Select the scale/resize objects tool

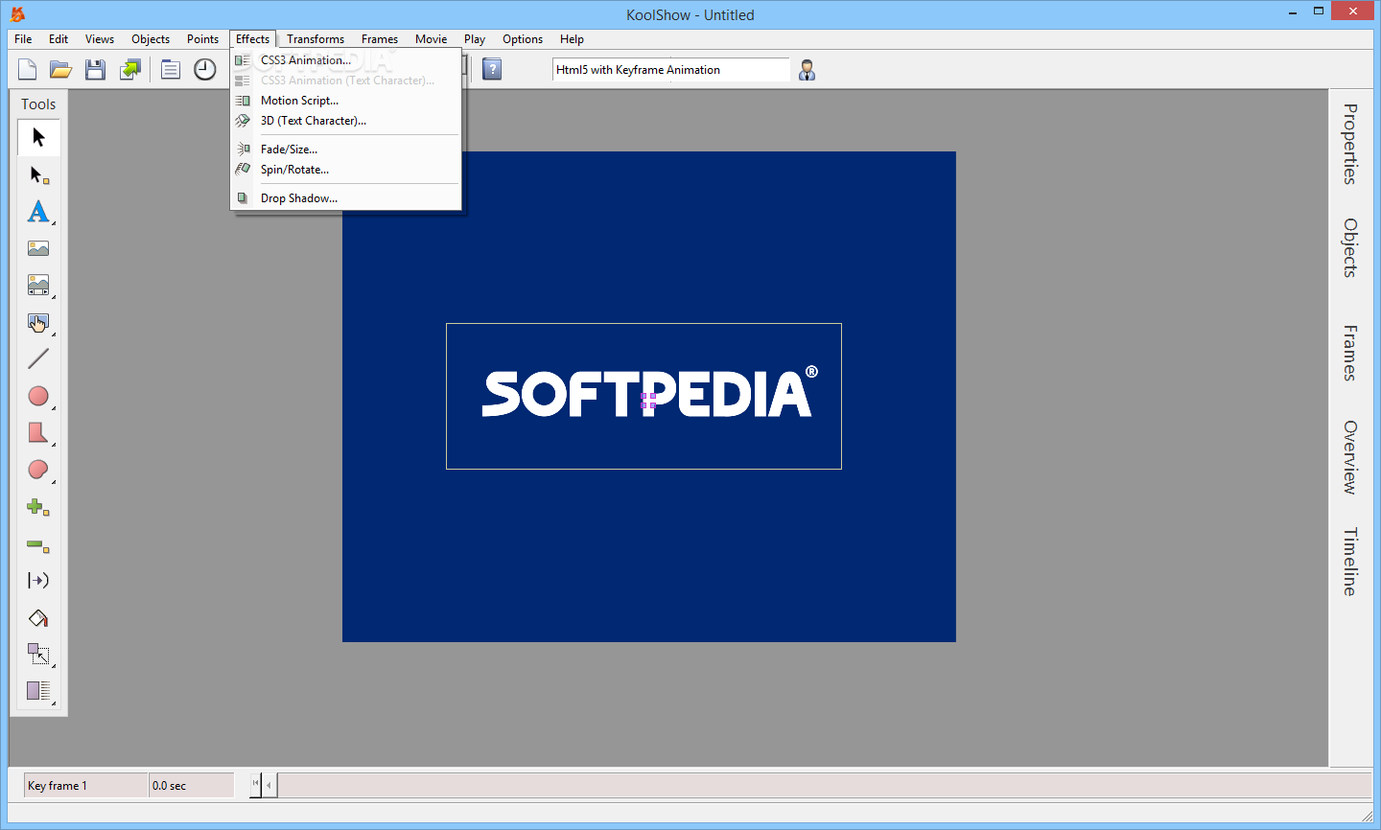tap(38, 655)
